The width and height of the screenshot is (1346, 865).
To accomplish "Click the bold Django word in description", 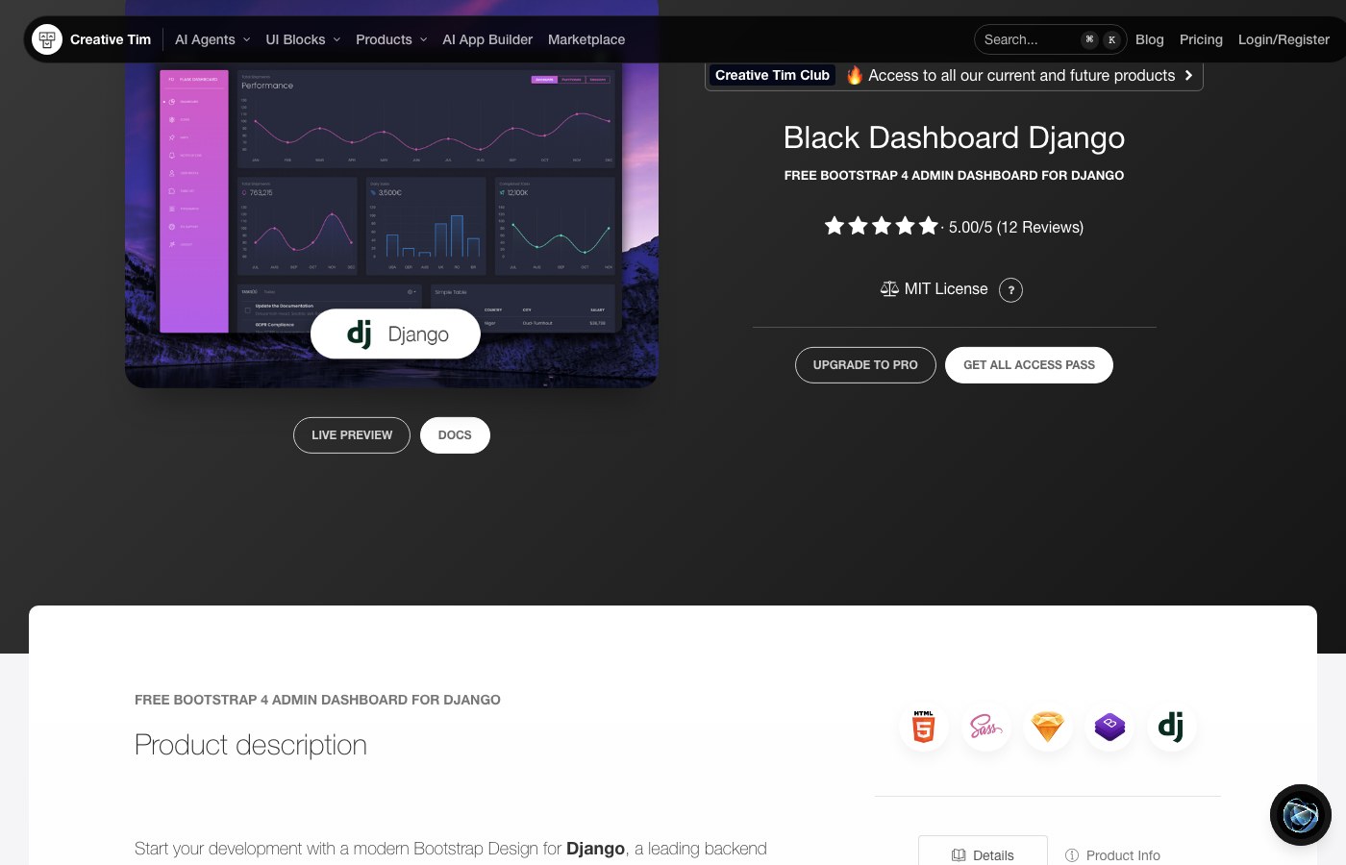I will tap(595, 849).
